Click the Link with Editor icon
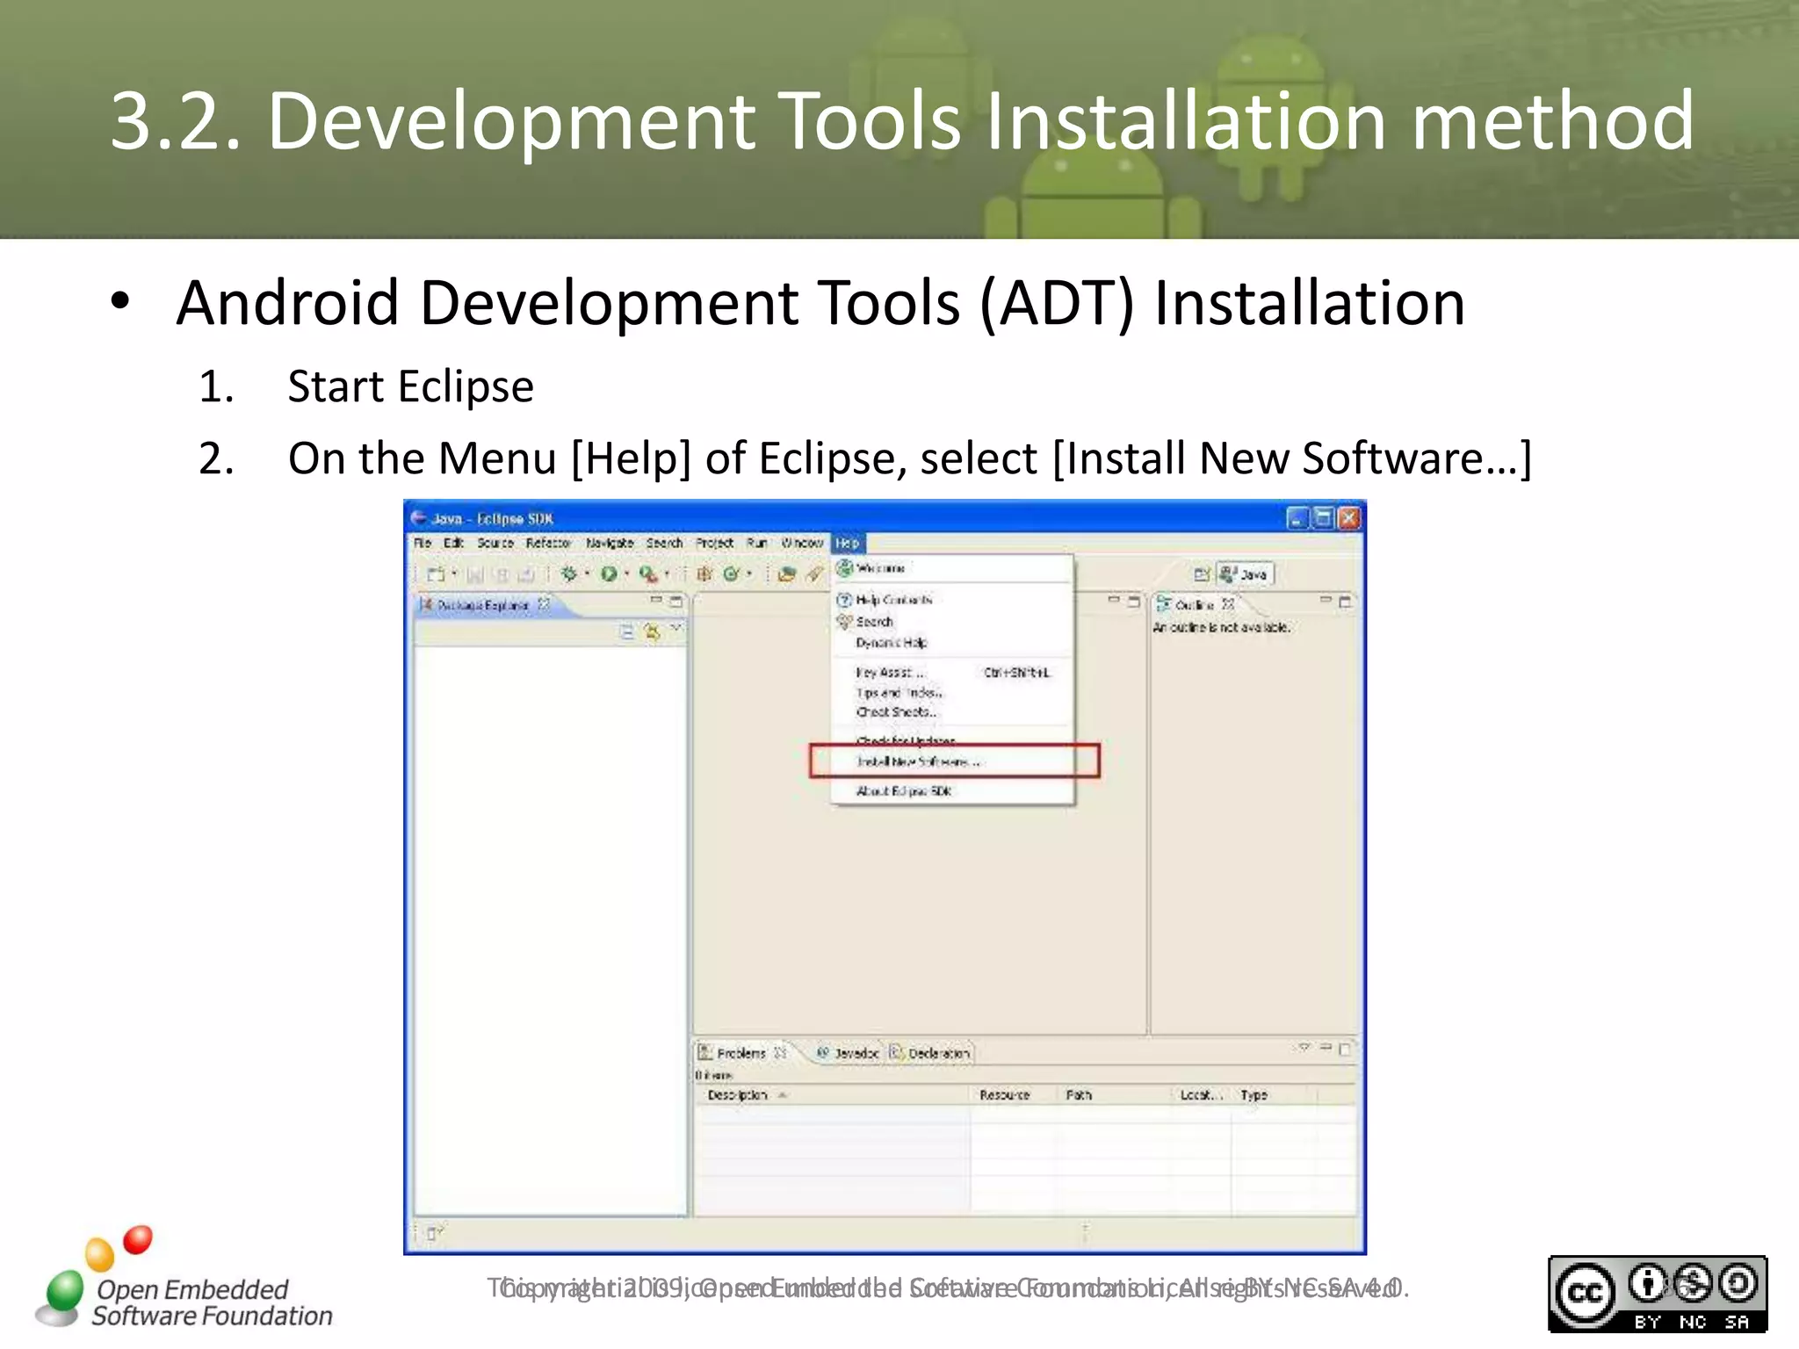Screen dimensions: 1799x1349 click(x=652, y=631)
